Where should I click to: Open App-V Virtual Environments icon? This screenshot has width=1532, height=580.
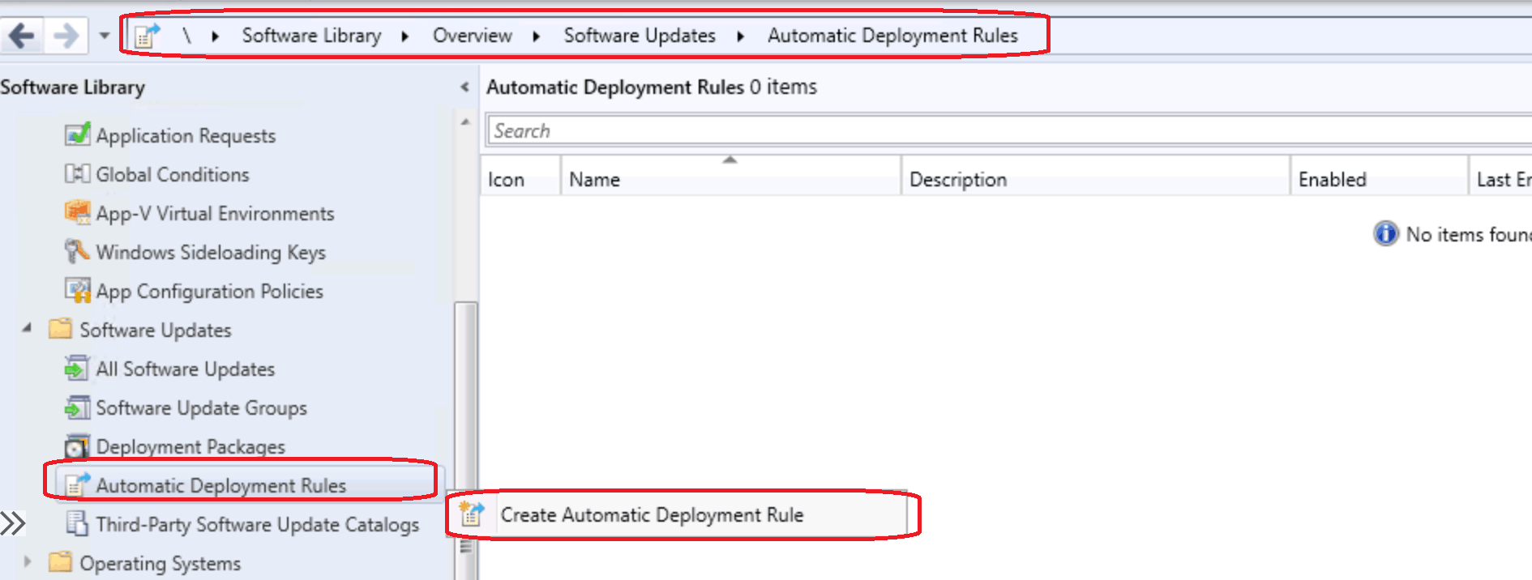point(77,212)
